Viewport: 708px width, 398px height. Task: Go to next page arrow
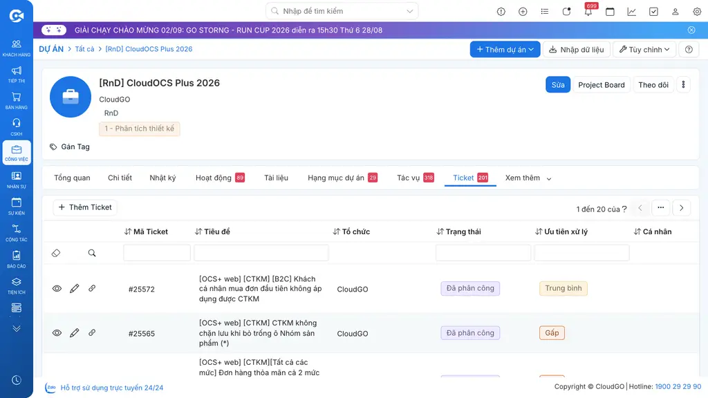tap(681, 208)
